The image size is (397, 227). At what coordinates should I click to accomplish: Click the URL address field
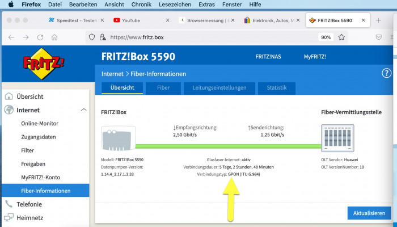pyautogui.click(x=210, y=37)
